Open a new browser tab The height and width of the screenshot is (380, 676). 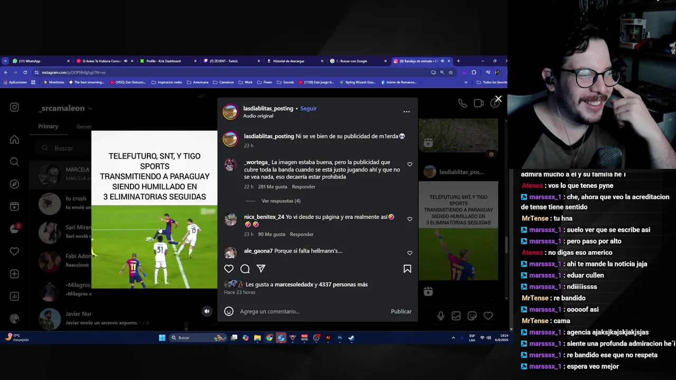pyautogui.click(x=458, y=61)
